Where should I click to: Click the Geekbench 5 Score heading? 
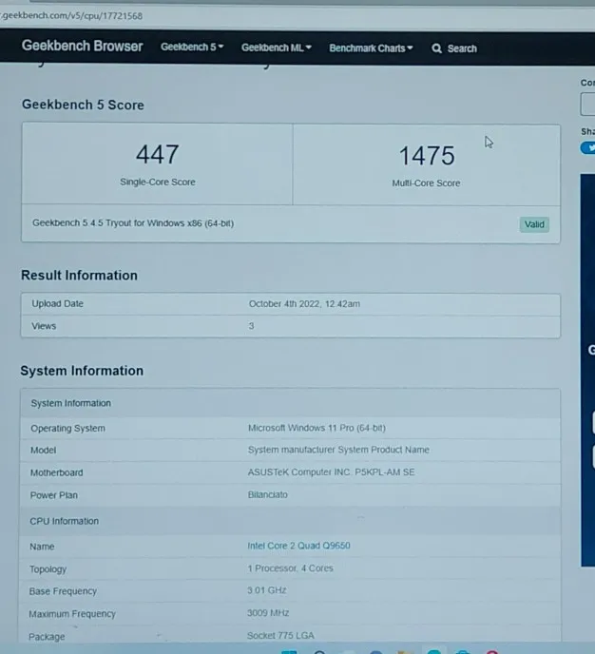coord(83,105)
